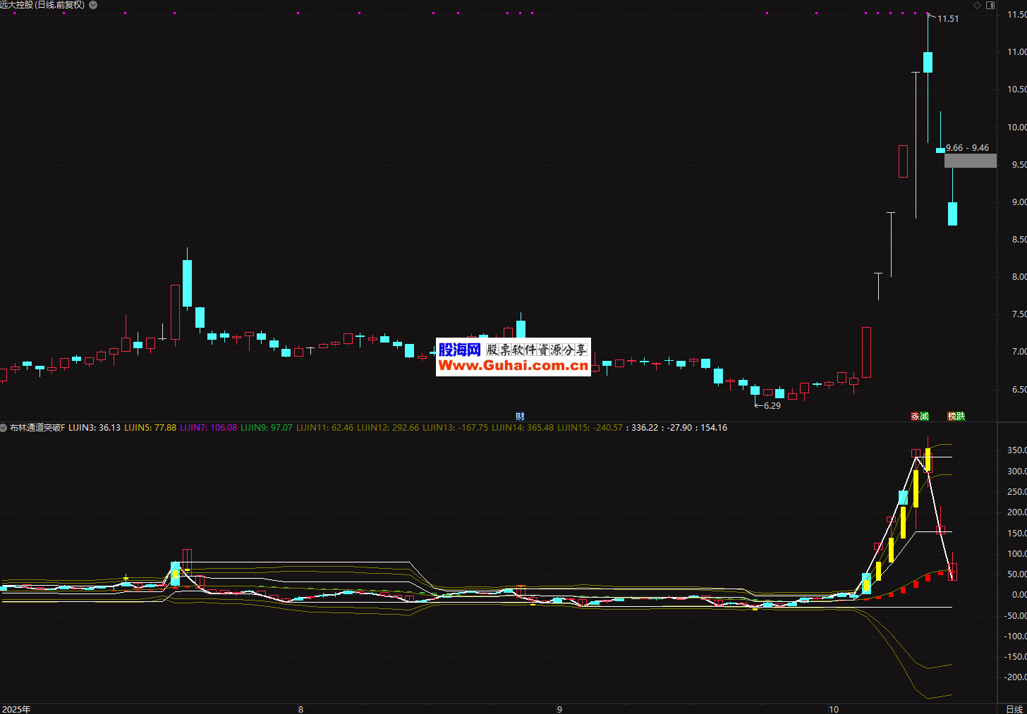Select the 日线 period label at bottom right
1027x714 pixels.
pos(1014,709)
